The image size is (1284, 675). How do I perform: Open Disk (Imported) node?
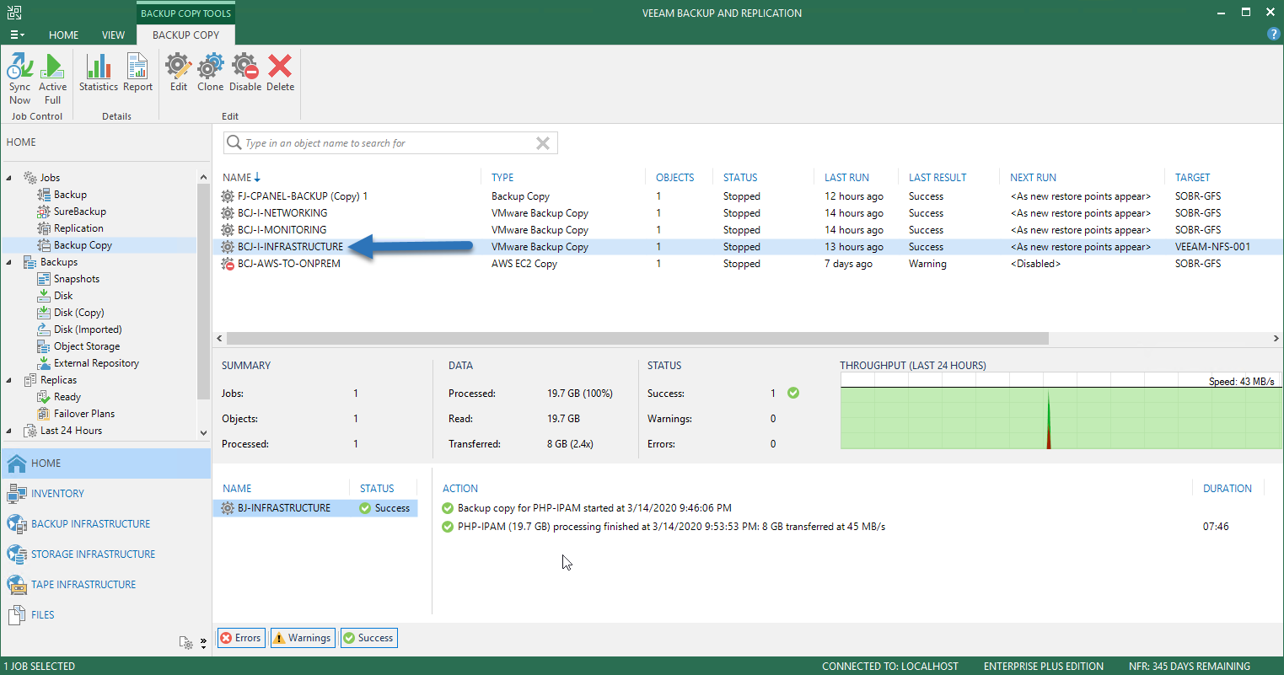click(x=88, y=329)
